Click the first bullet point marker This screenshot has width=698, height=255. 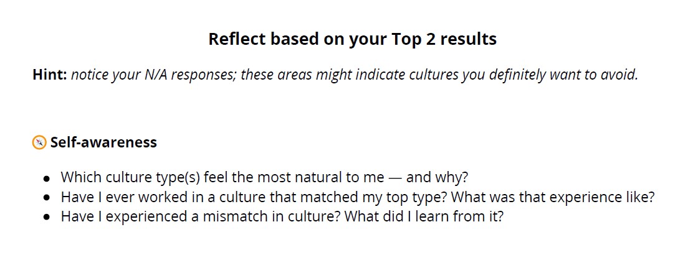point(47,178)
